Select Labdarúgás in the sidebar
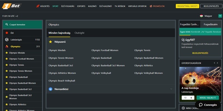The image size is (223, 111). [x=23, y=40]
